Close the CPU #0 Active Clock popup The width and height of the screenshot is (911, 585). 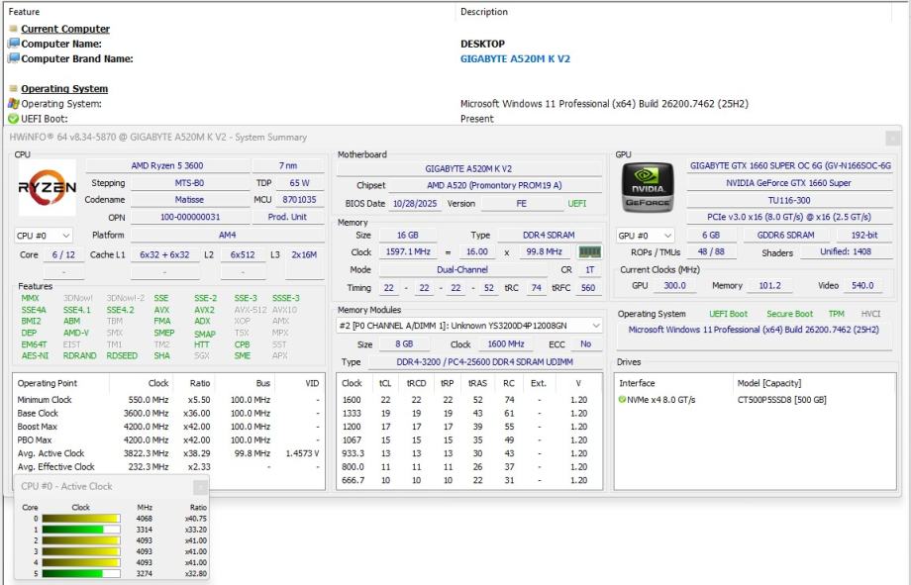pyautogui.click(x=200, y=487)
